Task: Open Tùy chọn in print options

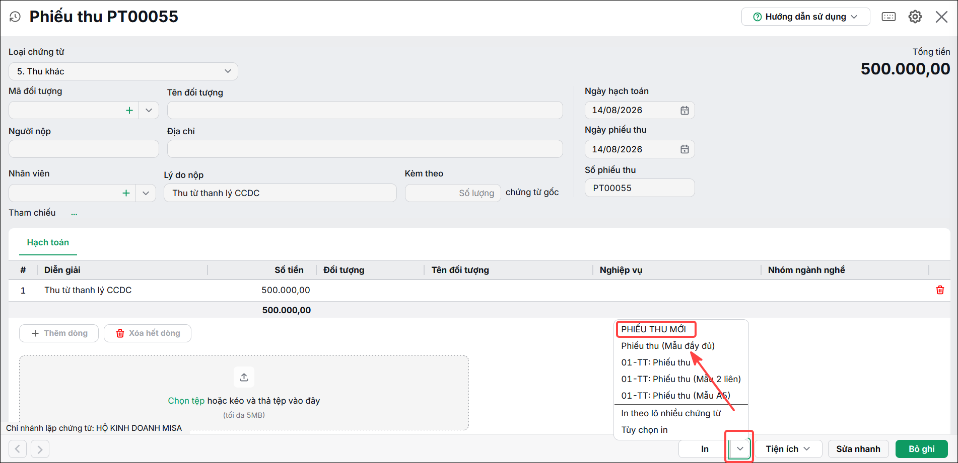Action: [x=644, y=430]
